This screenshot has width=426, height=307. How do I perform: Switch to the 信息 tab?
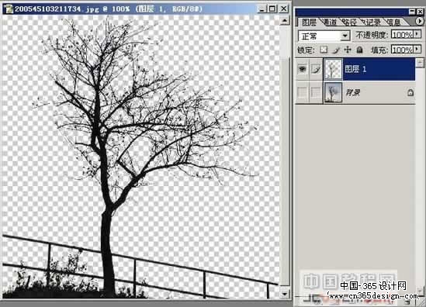point(393,22)
